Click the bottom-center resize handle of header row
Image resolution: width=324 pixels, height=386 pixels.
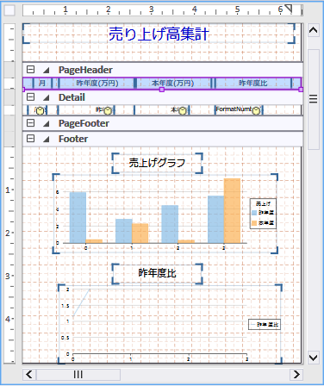(162, 90)
